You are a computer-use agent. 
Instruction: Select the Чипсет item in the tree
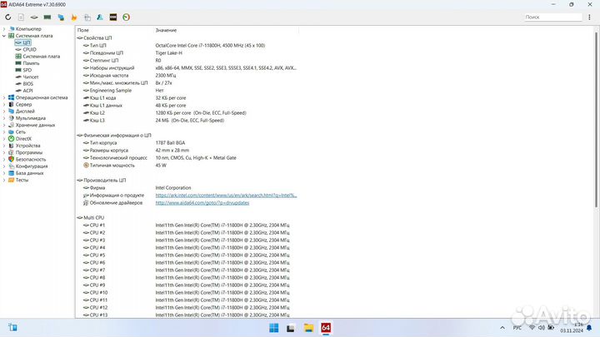31,77
